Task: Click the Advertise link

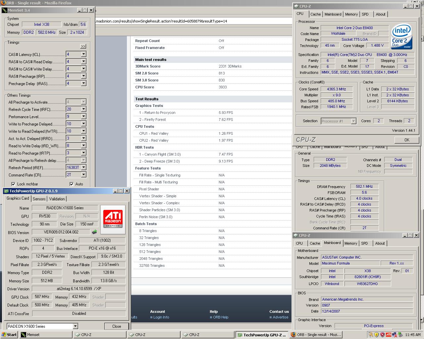Action: point(280,317)
